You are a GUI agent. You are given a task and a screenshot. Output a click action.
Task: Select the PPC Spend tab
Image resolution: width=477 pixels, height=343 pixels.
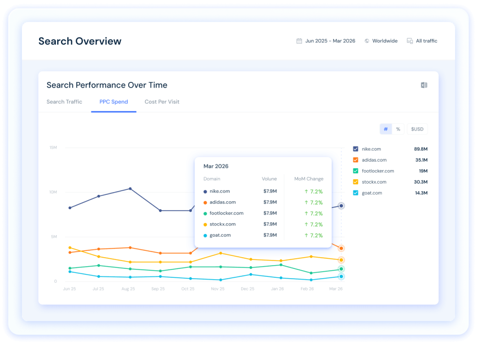pyautogui.click(x=114, y=102)
